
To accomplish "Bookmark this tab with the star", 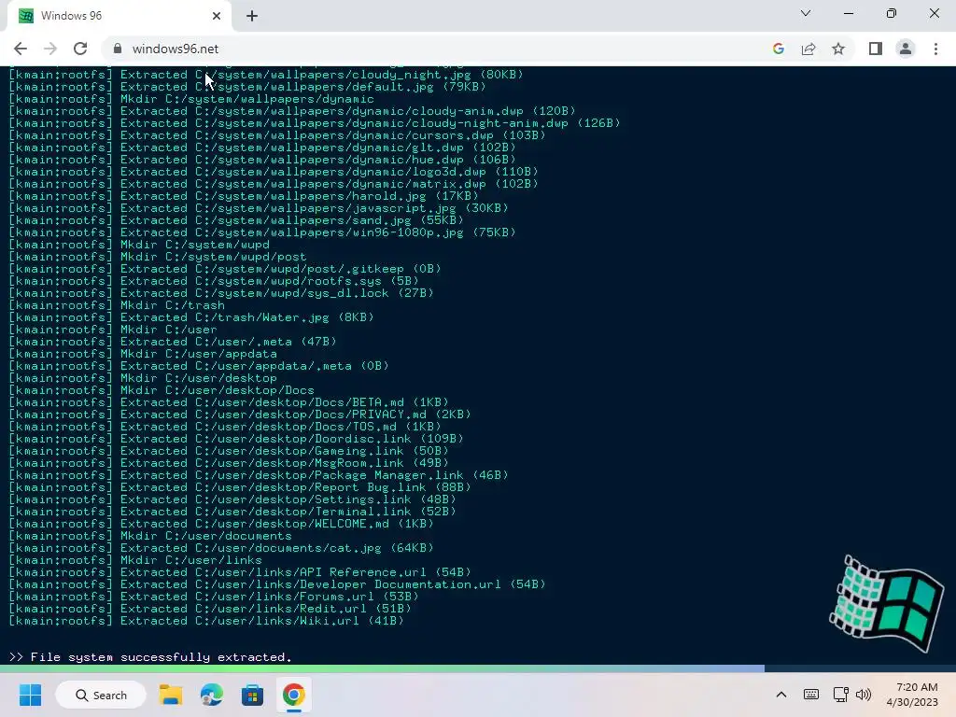I will tap(838, 49).
